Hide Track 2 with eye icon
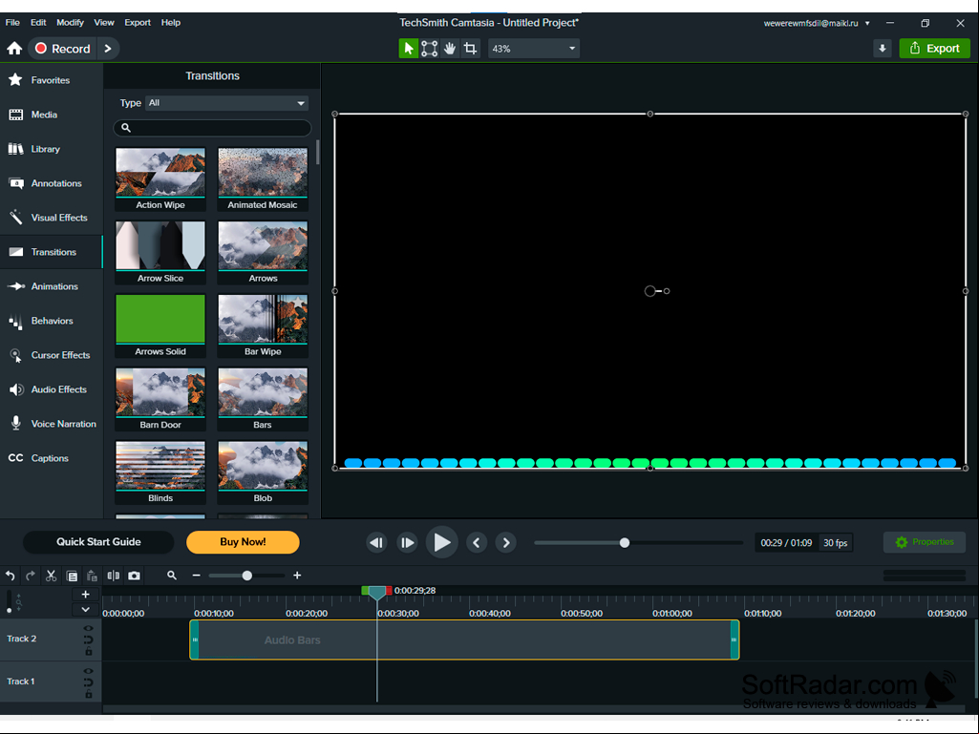 tap(89, 628)
